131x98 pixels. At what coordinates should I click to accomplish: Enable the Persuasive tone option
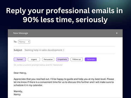click(48, 59)
